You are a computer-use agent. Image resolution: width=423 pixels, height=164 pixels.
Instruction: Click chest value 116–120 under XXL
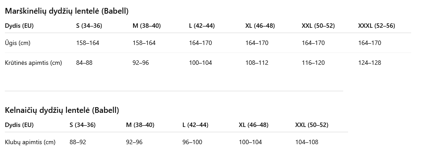pyautogui.click(x=313, y=63)
